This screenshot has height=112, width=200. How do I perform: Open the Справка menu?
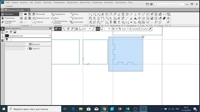click(x=9, y=6)
